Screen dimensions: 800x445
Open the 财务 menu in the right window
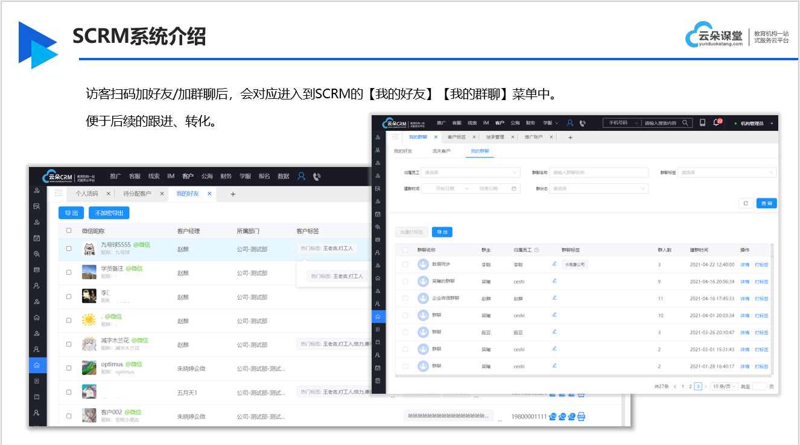click(530, 122)
